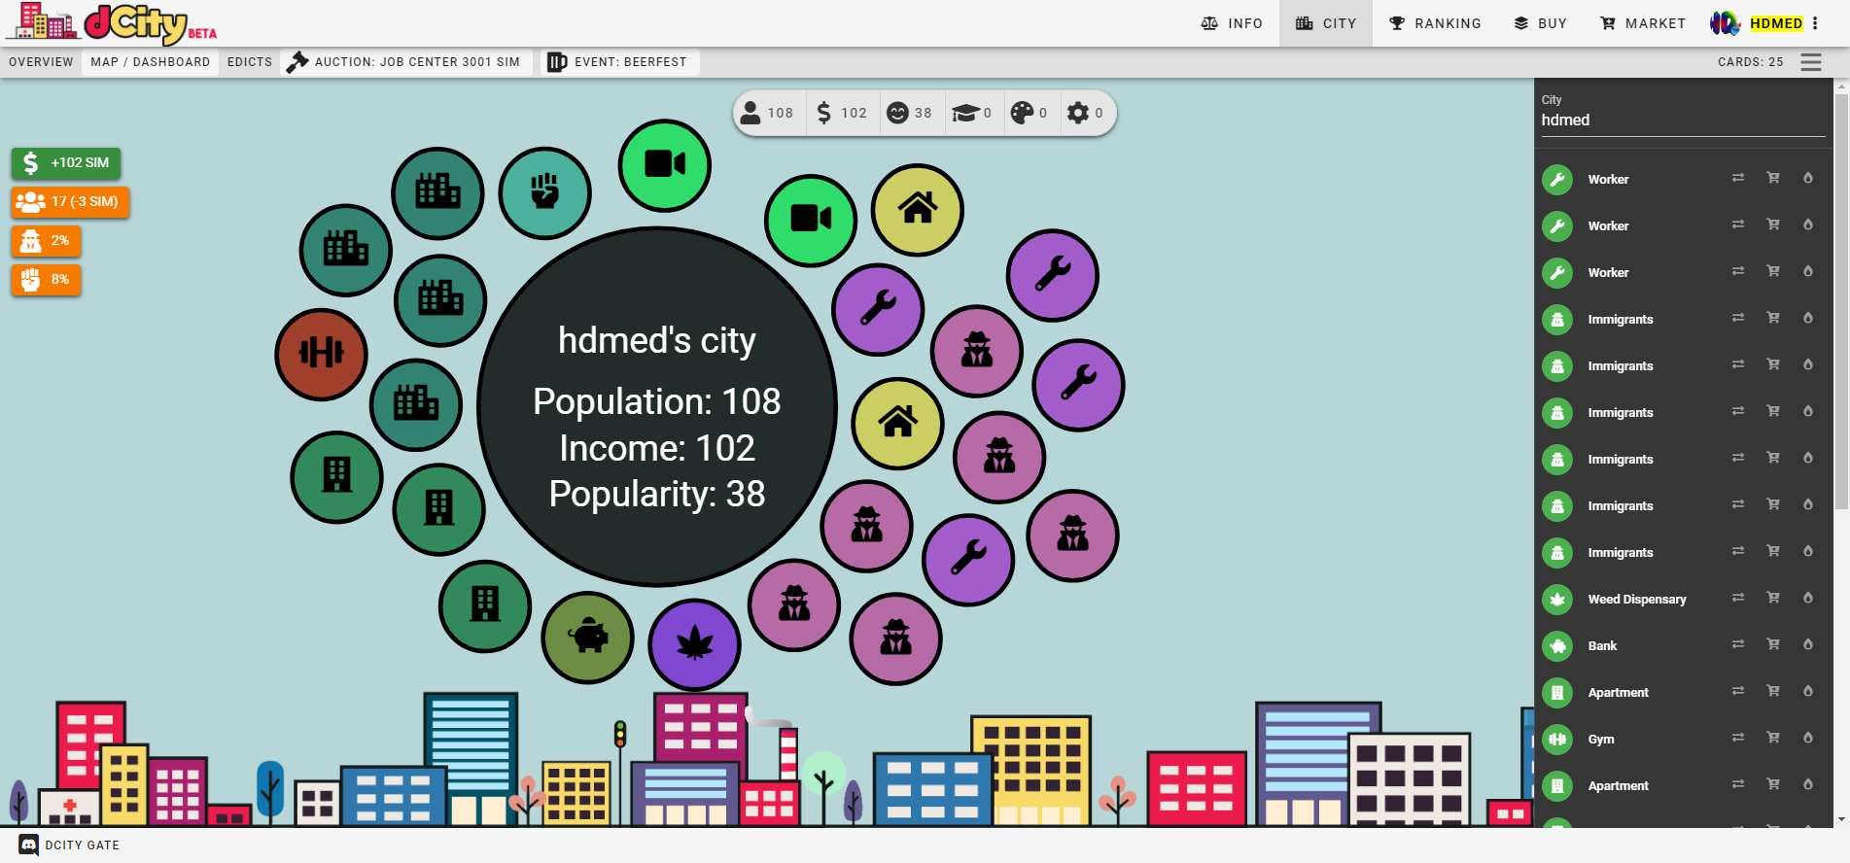
Task: Click the Weed Dispensary leaf icon in list
Action: [1557, 600]
